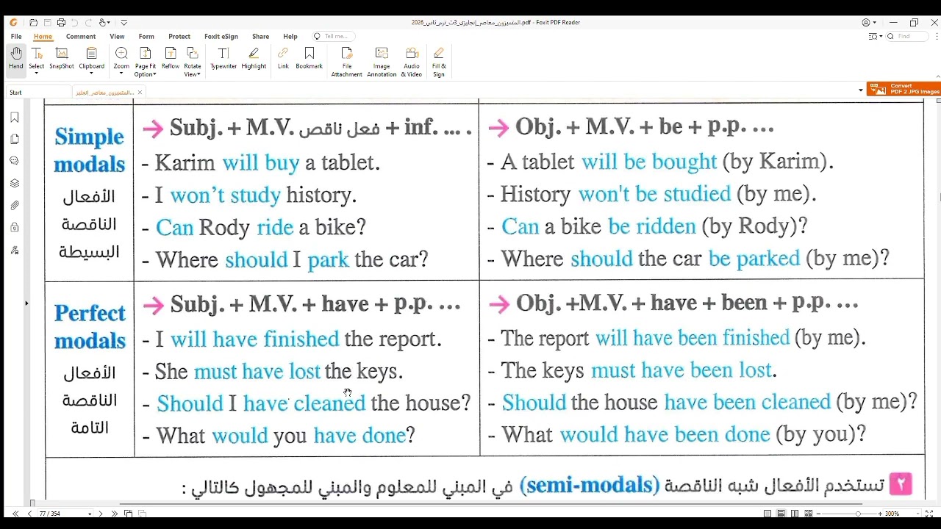Viewport: 941px width, 529px height.
Task: Open the Customize Quick Access Toolbar dropdown
Action: tap(124, 23)
